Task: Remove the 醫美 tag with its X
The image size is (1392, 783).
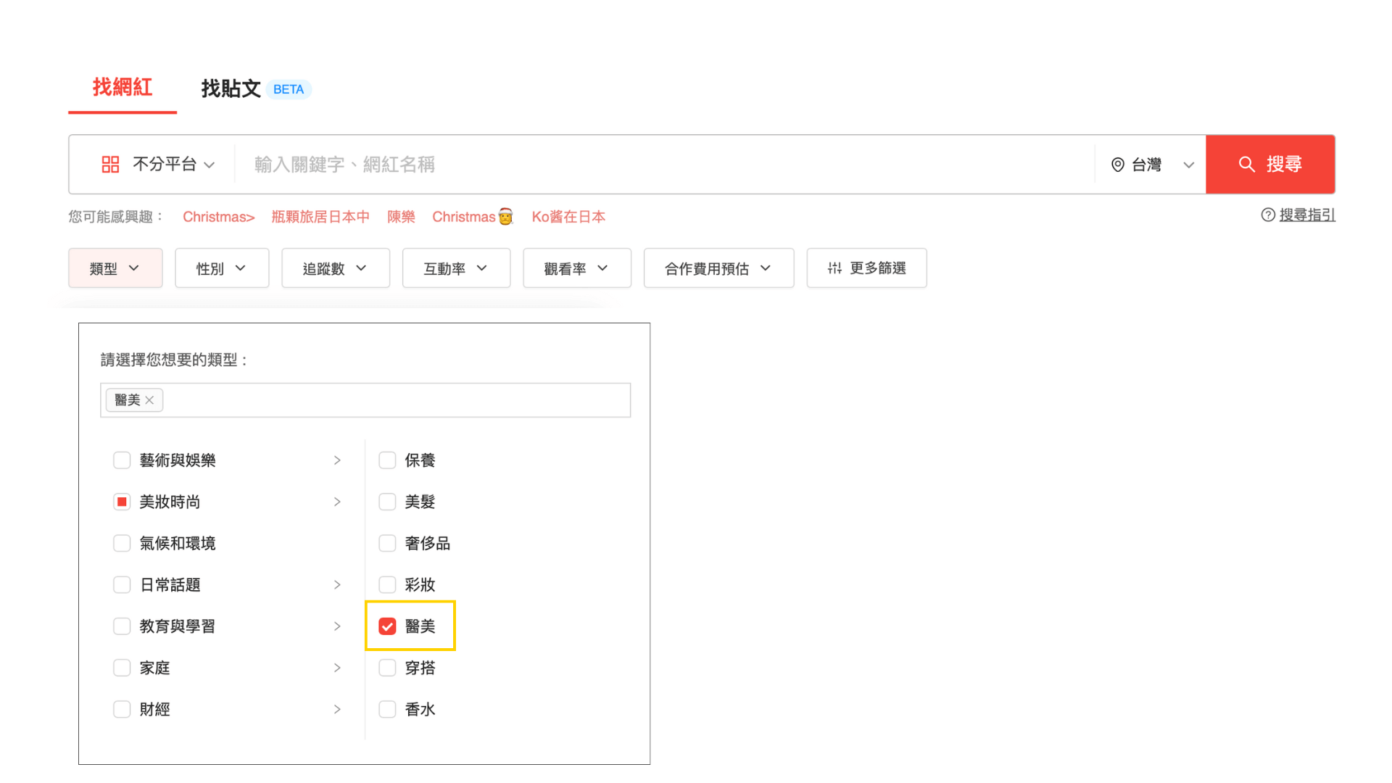Action: point(149,400)
